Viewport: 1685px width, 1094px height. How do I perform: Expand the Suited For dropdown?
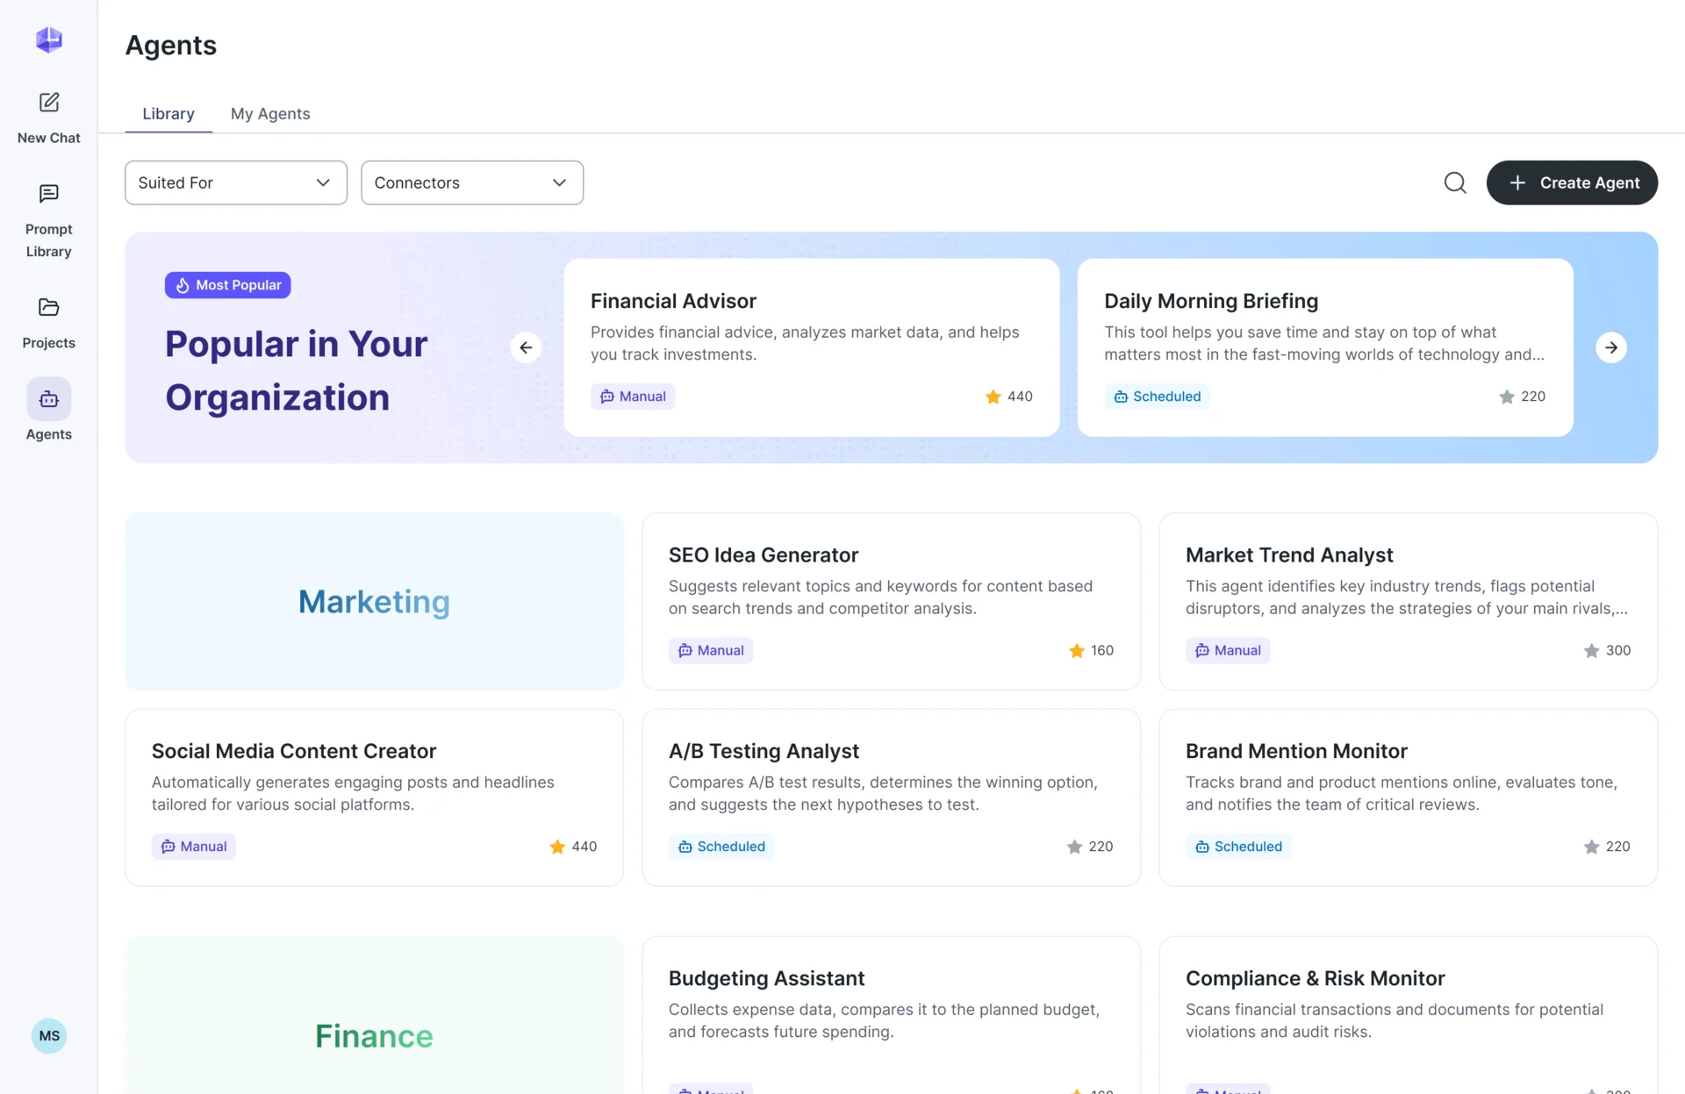tap(236, 182)
